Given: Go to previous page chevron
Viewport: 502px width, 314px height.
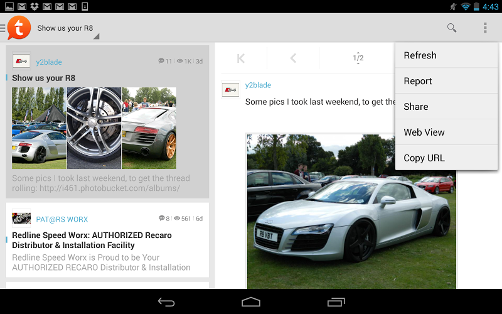Looking at the screenshot, I should coord(293,58).
